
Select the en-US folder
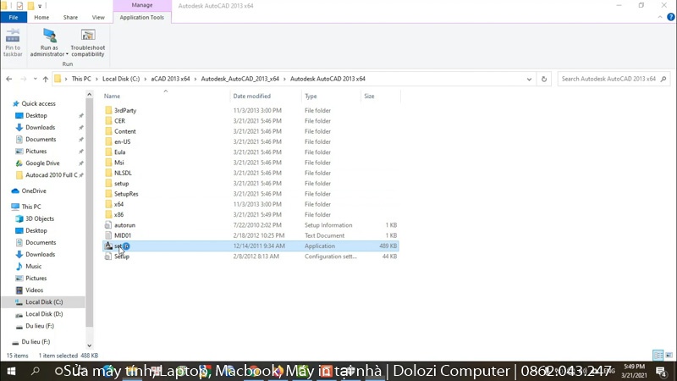pyautogui.click(x=122, y=141)
